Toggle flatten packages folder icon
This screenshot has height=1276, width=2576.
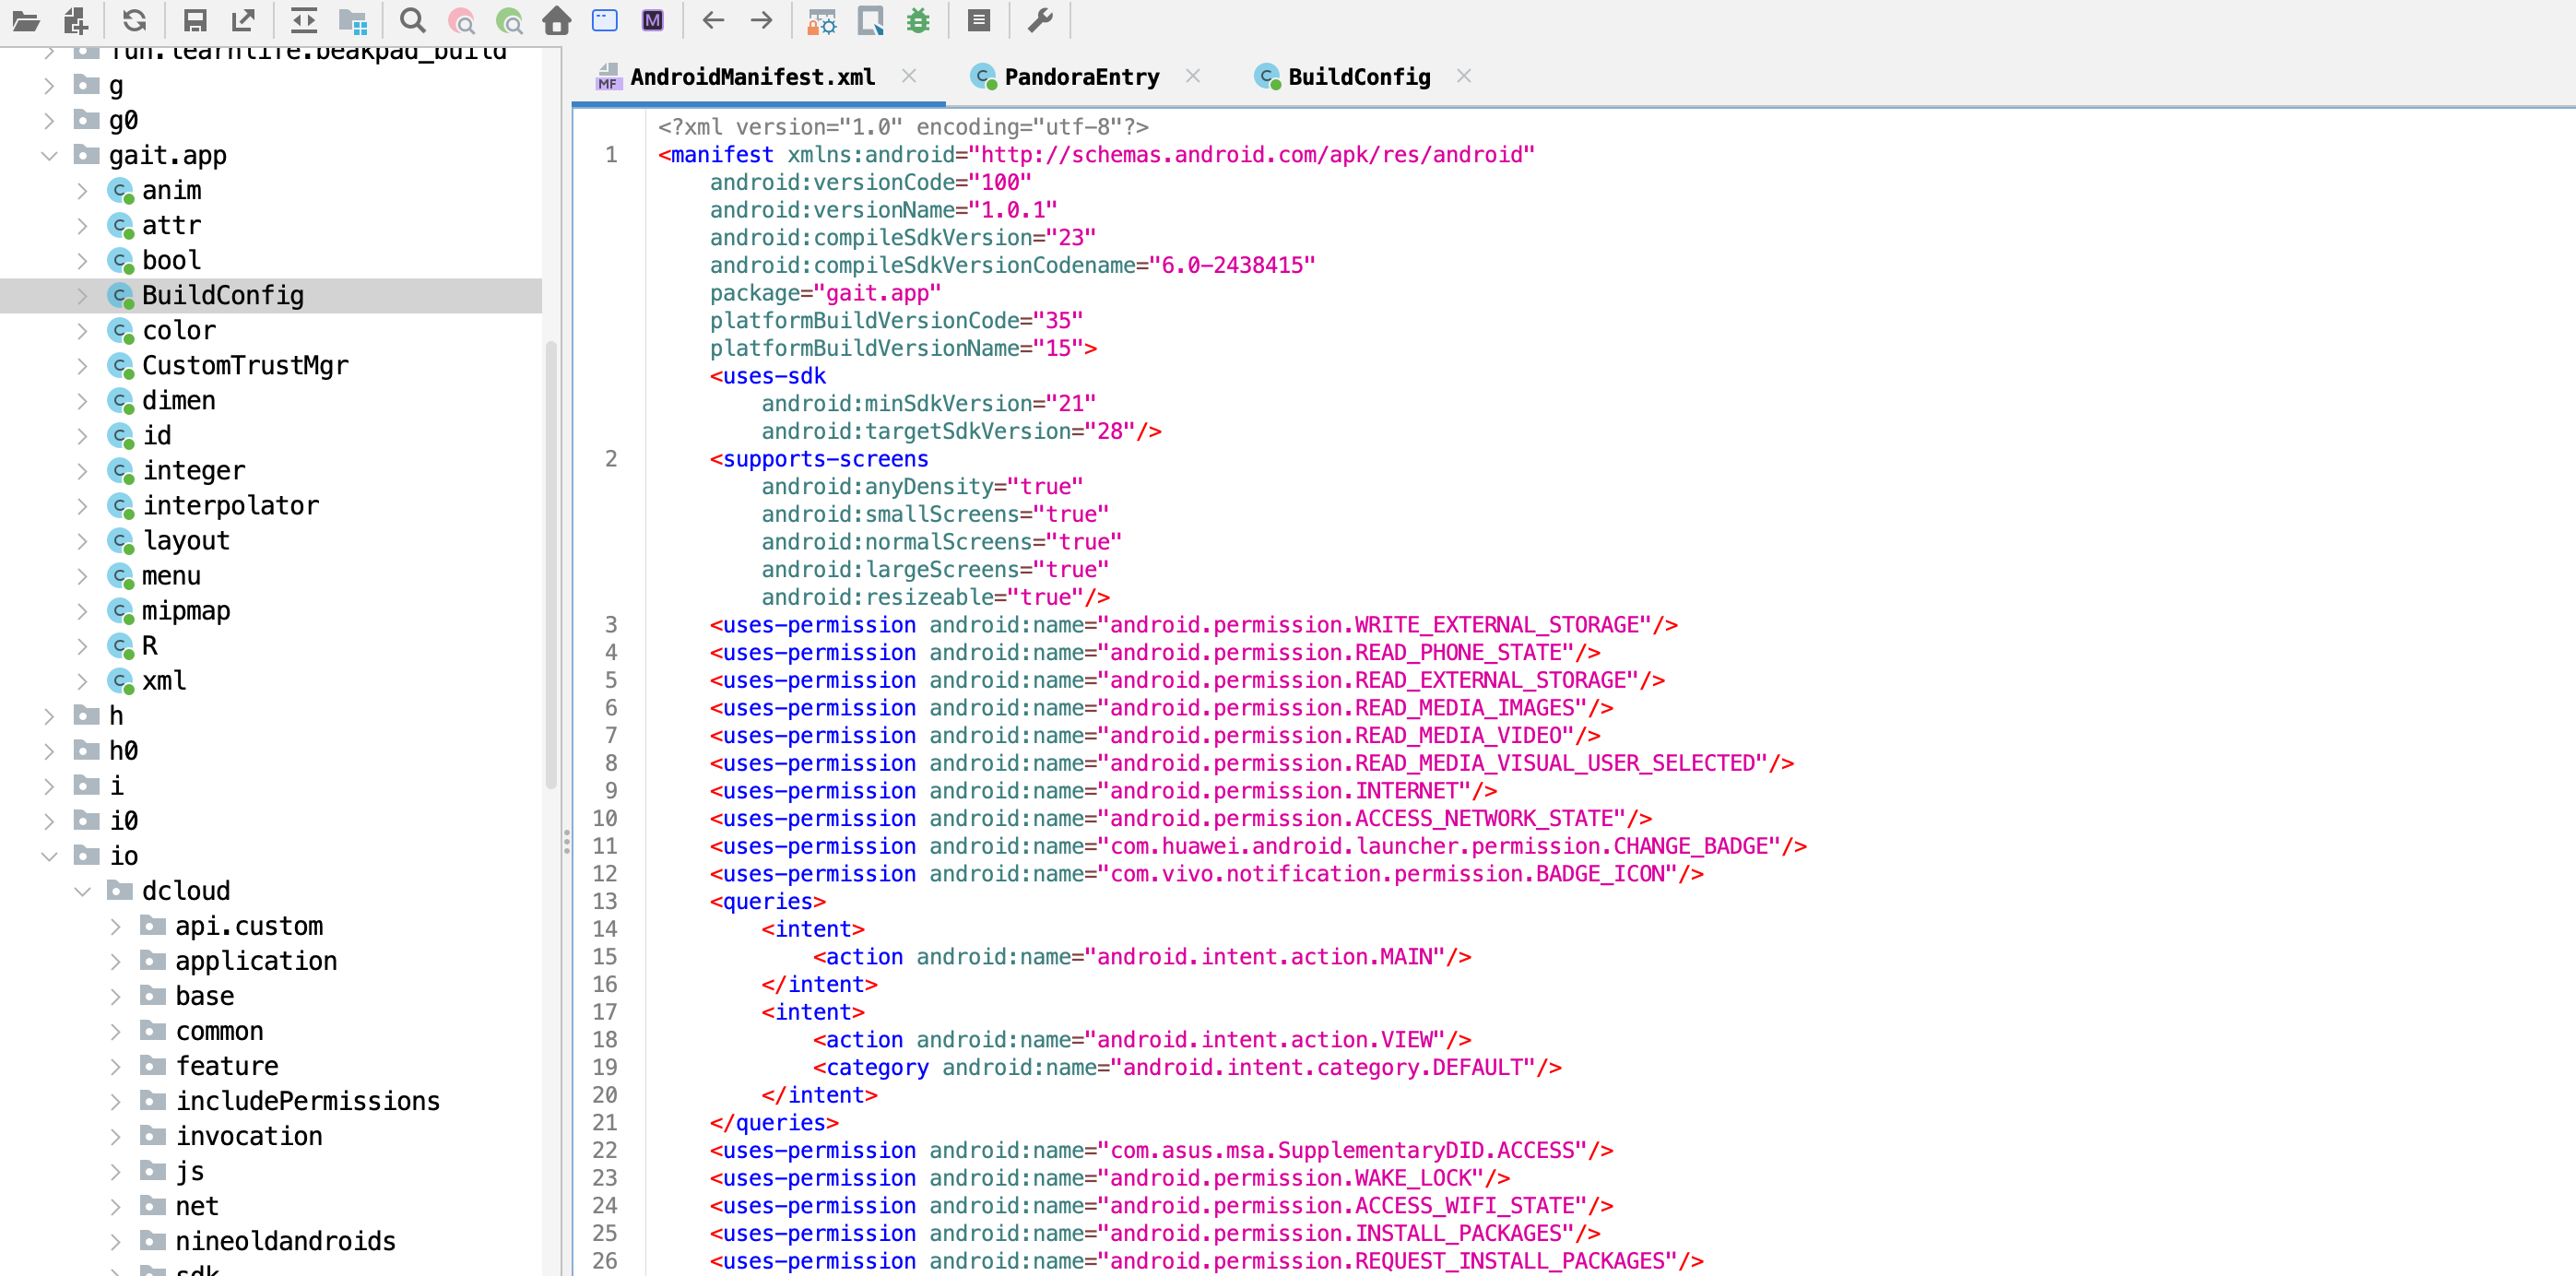click(353, 21)
